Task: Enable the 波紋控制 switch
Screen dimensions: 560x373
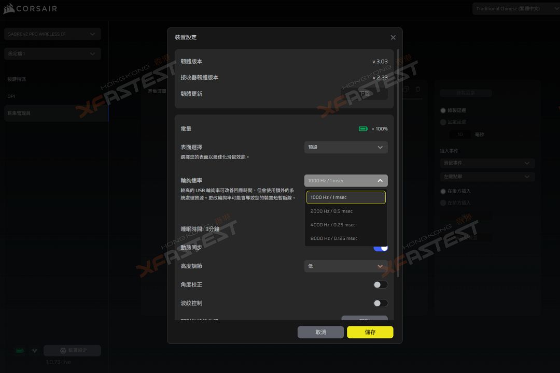Action: tap(381, 303)
